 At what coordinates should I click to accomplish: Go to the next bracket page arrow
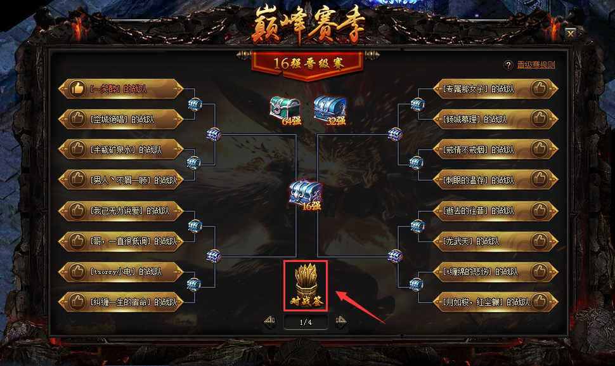[x=341, y=322]
